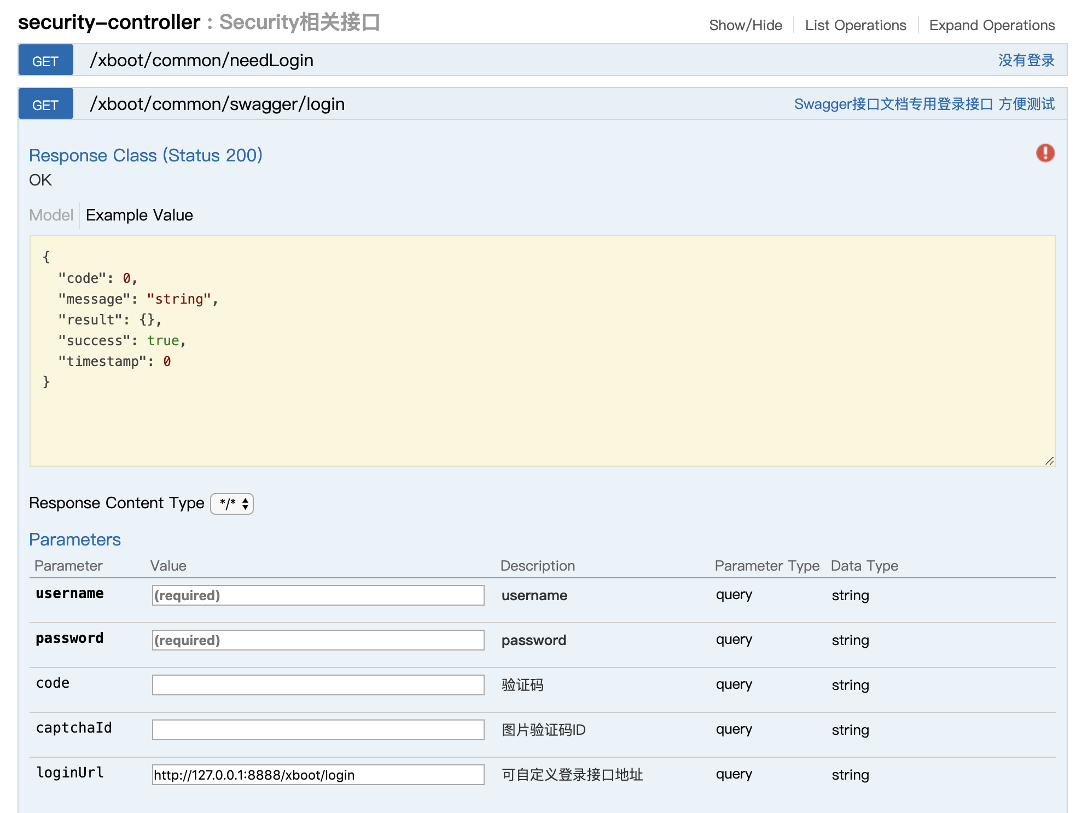This screenshot has height=813, width=1082.
Task: Click Expand Operations link
Action: click(x=992, y=25)
